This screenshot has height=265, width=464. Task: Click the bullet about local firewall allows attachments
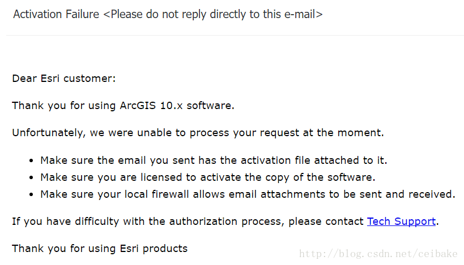tap(248, 194)
